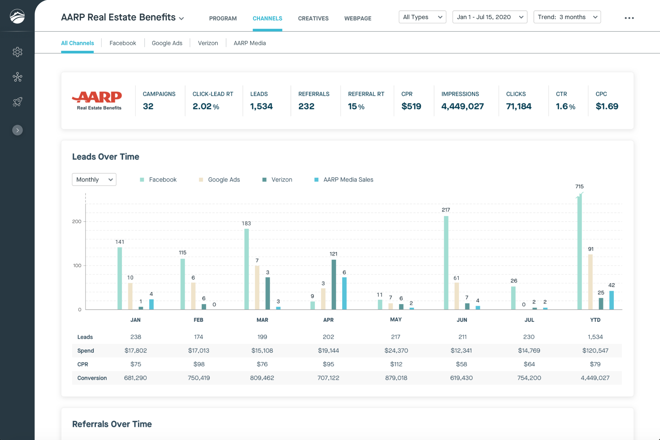
Task: Open the date range dropdown
Action: click(489, 17)
